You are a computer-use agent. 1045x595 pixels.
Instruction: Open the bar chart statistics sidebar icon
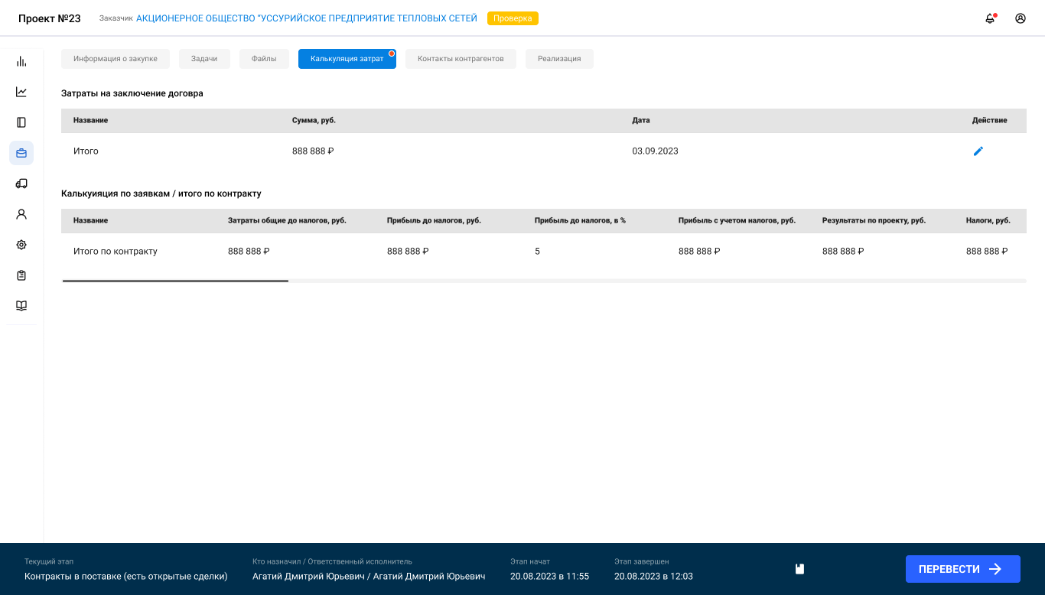(x=21, y=61)
